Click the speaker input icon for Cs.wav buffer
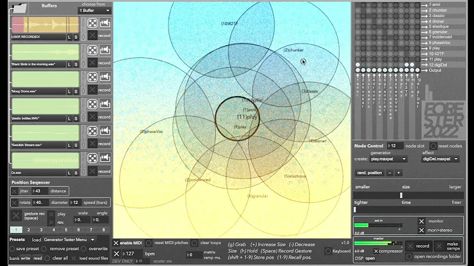This screenshot has width=474, height=266. [x=105, y=158]
